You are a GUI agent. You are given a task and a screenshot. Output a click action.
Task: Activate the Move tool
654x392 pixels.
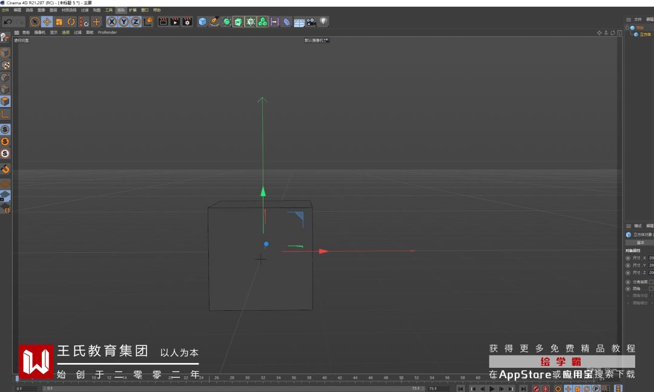47,22
